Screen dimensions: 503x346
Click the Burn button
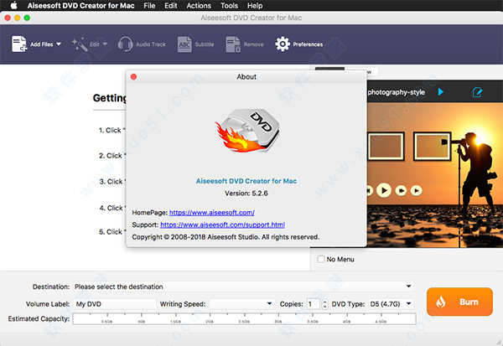pyautogui.click(x=459, y=302)
